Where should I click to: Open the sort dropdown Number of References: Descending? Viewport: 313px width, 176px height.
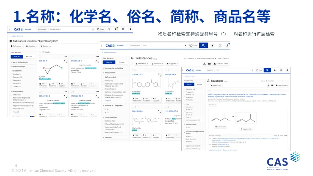tap(202, 58)
